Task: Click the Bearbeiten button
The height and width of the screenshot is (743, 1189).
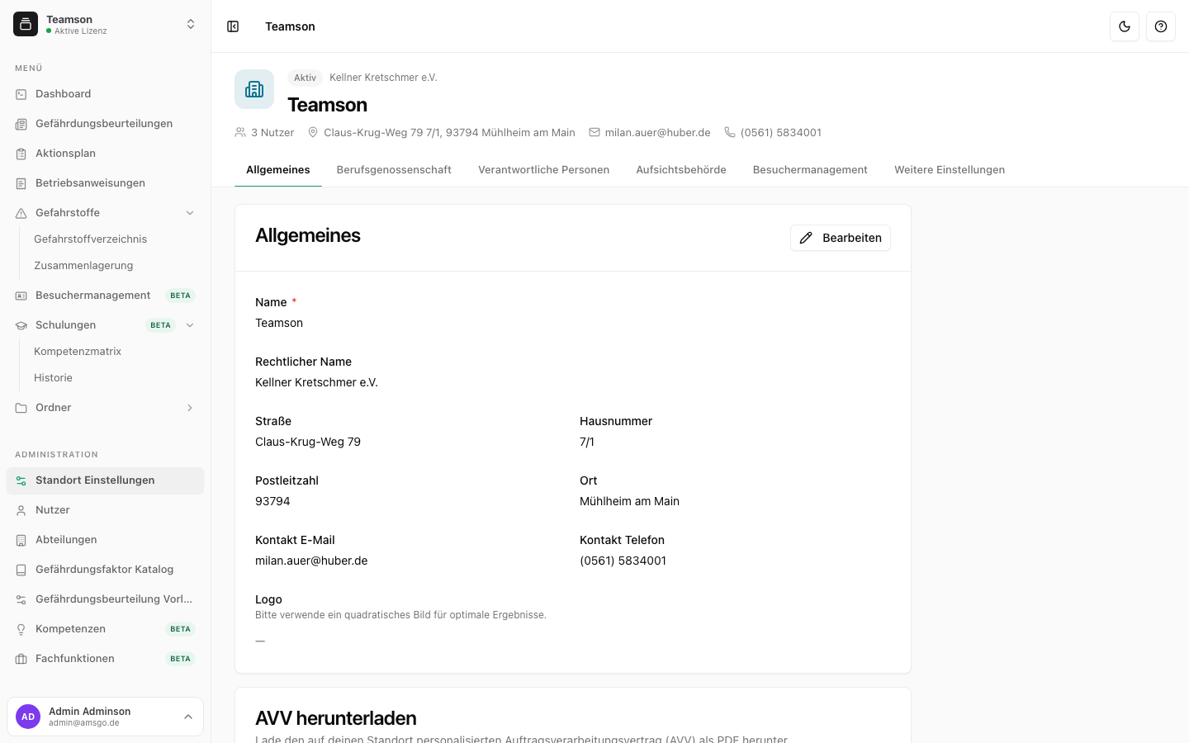Action: [x=841, y=238]
